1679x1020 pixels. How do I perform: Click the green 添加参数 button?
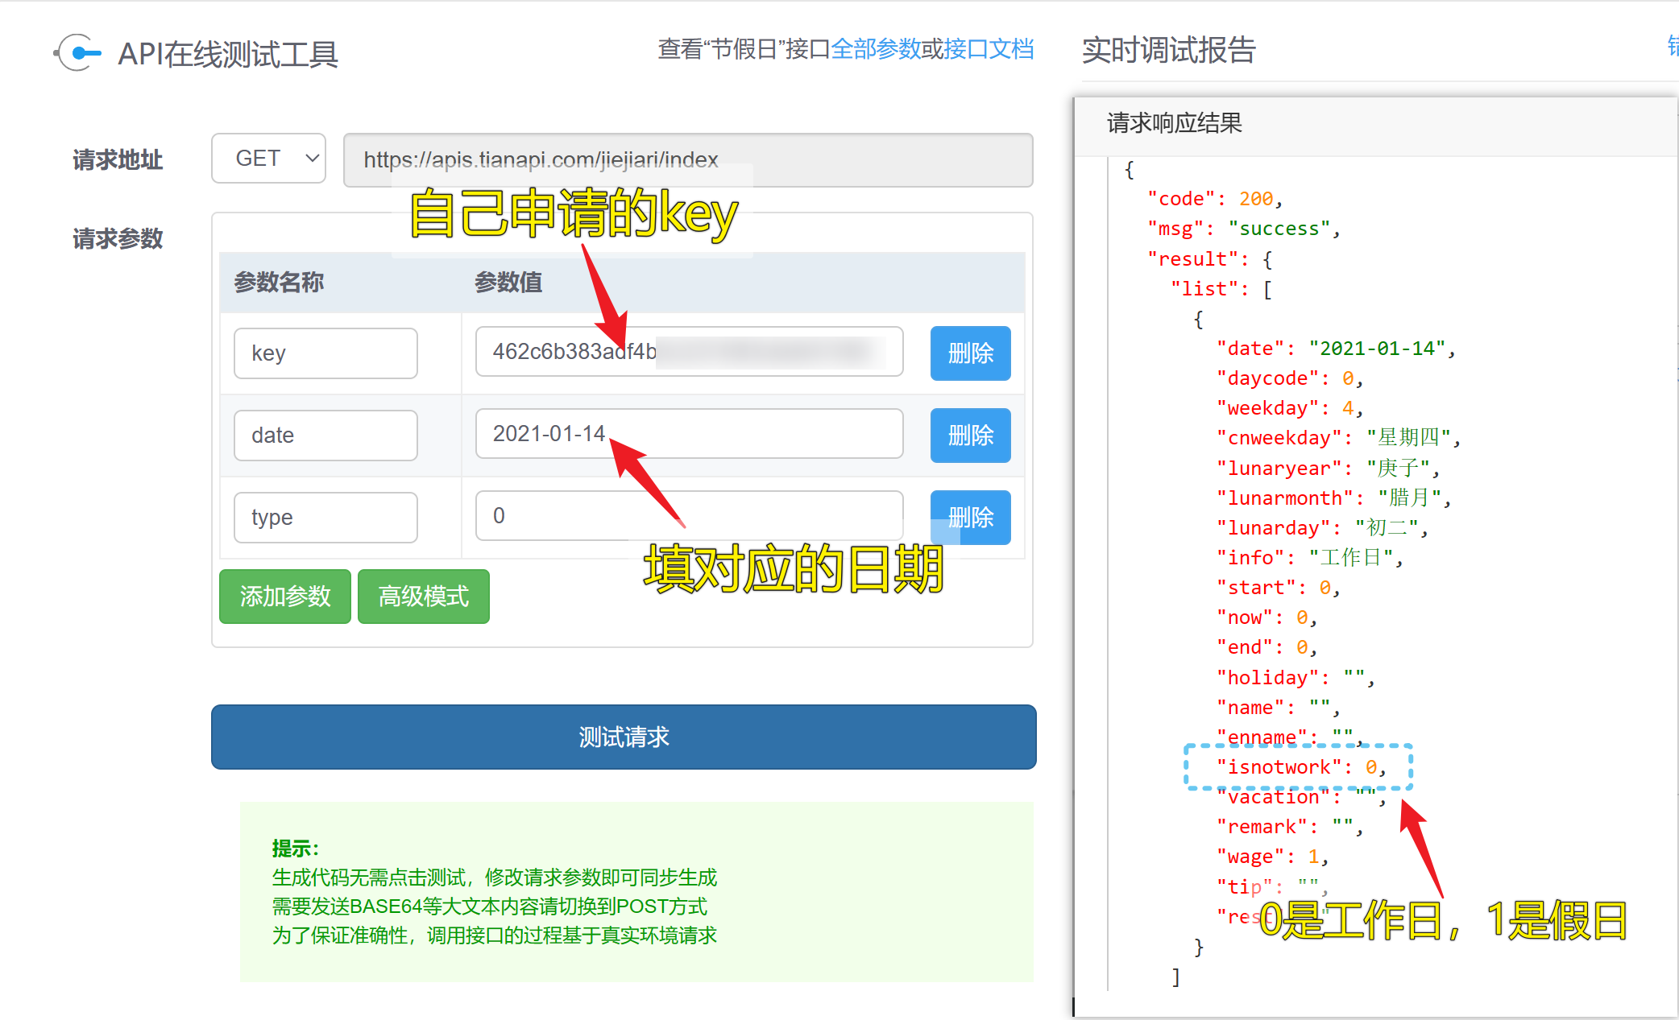pos(285,597)
